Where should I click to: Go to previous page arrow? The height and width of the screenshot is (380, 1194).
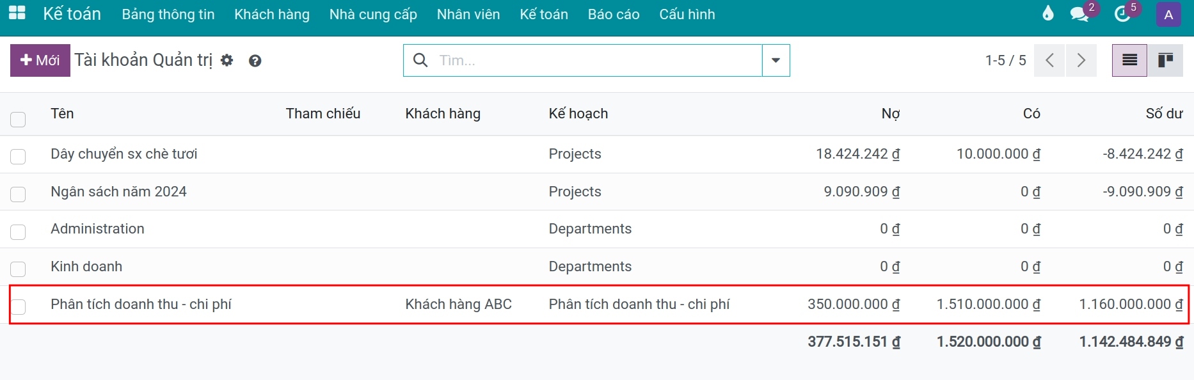click(1049, 60)
